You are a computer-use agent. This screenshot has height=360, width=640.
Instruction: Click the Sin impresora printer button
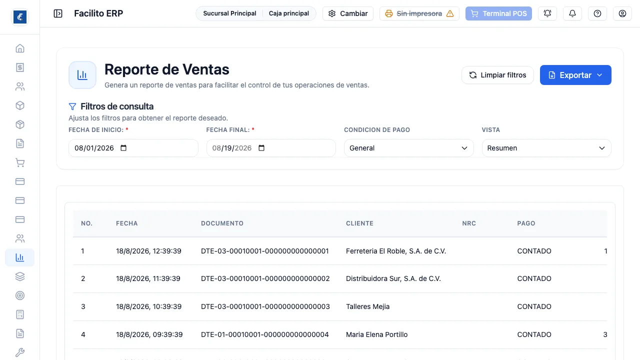419,13
